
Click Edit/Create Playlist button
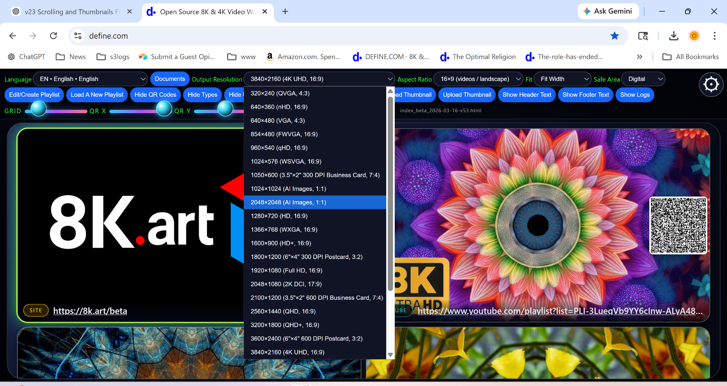(34, 95)
